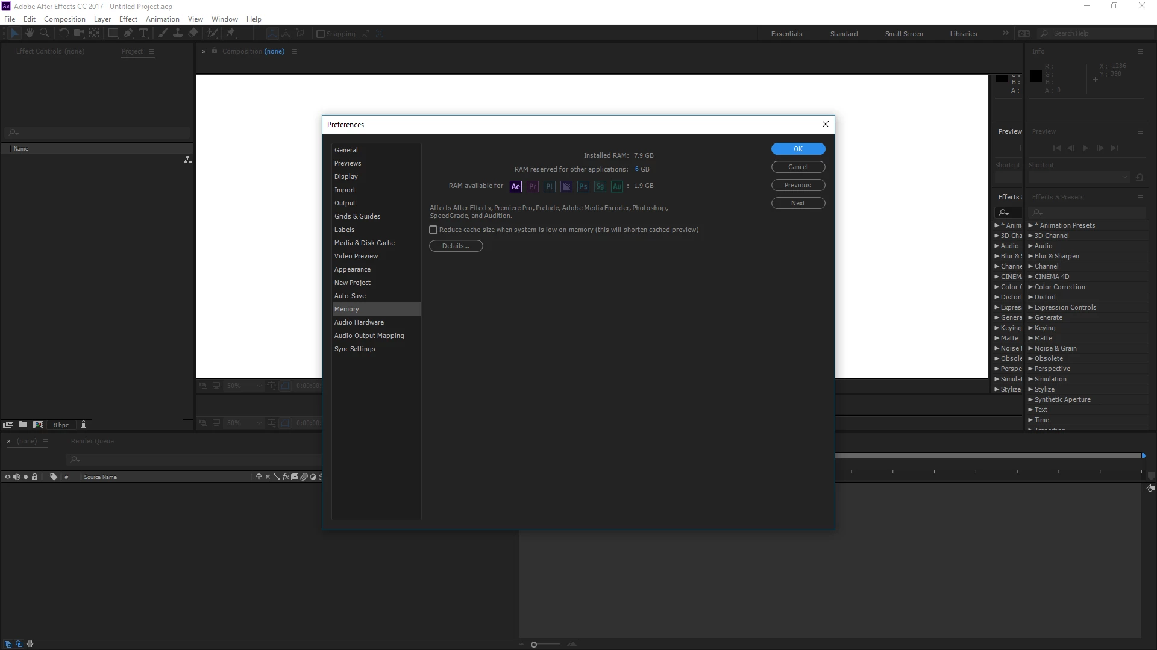Select the Pen tool
Viewport: 1157px width, 650px height.
coord(128,33)
